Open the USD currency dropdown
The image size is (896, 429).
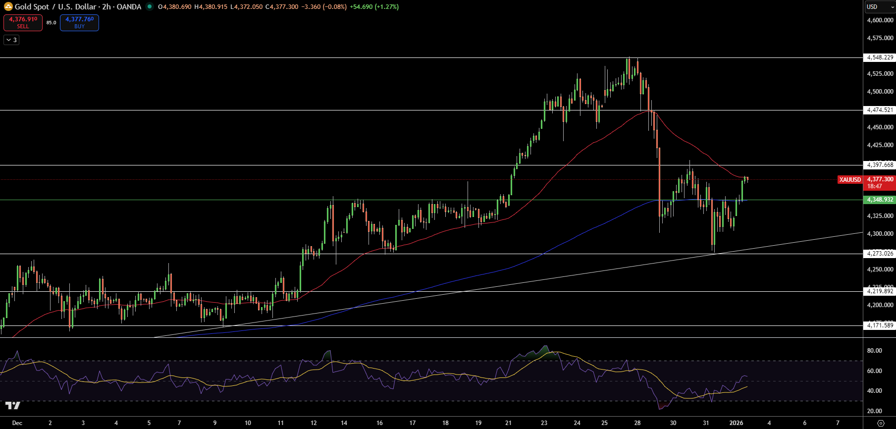(x=880, y=7)
